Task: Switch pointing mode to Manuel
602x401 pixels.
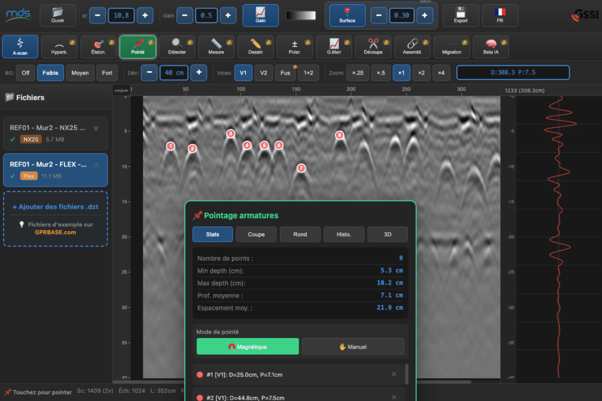Action: point(353,346)
